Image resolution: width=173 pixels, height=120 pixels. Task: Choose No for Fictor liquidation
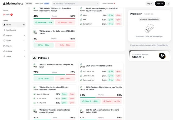[x=118, y=15]
